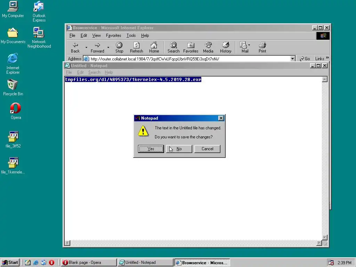Expand the Links bar chevron
This screenshot has height=267, width=356.
[327, 58]
